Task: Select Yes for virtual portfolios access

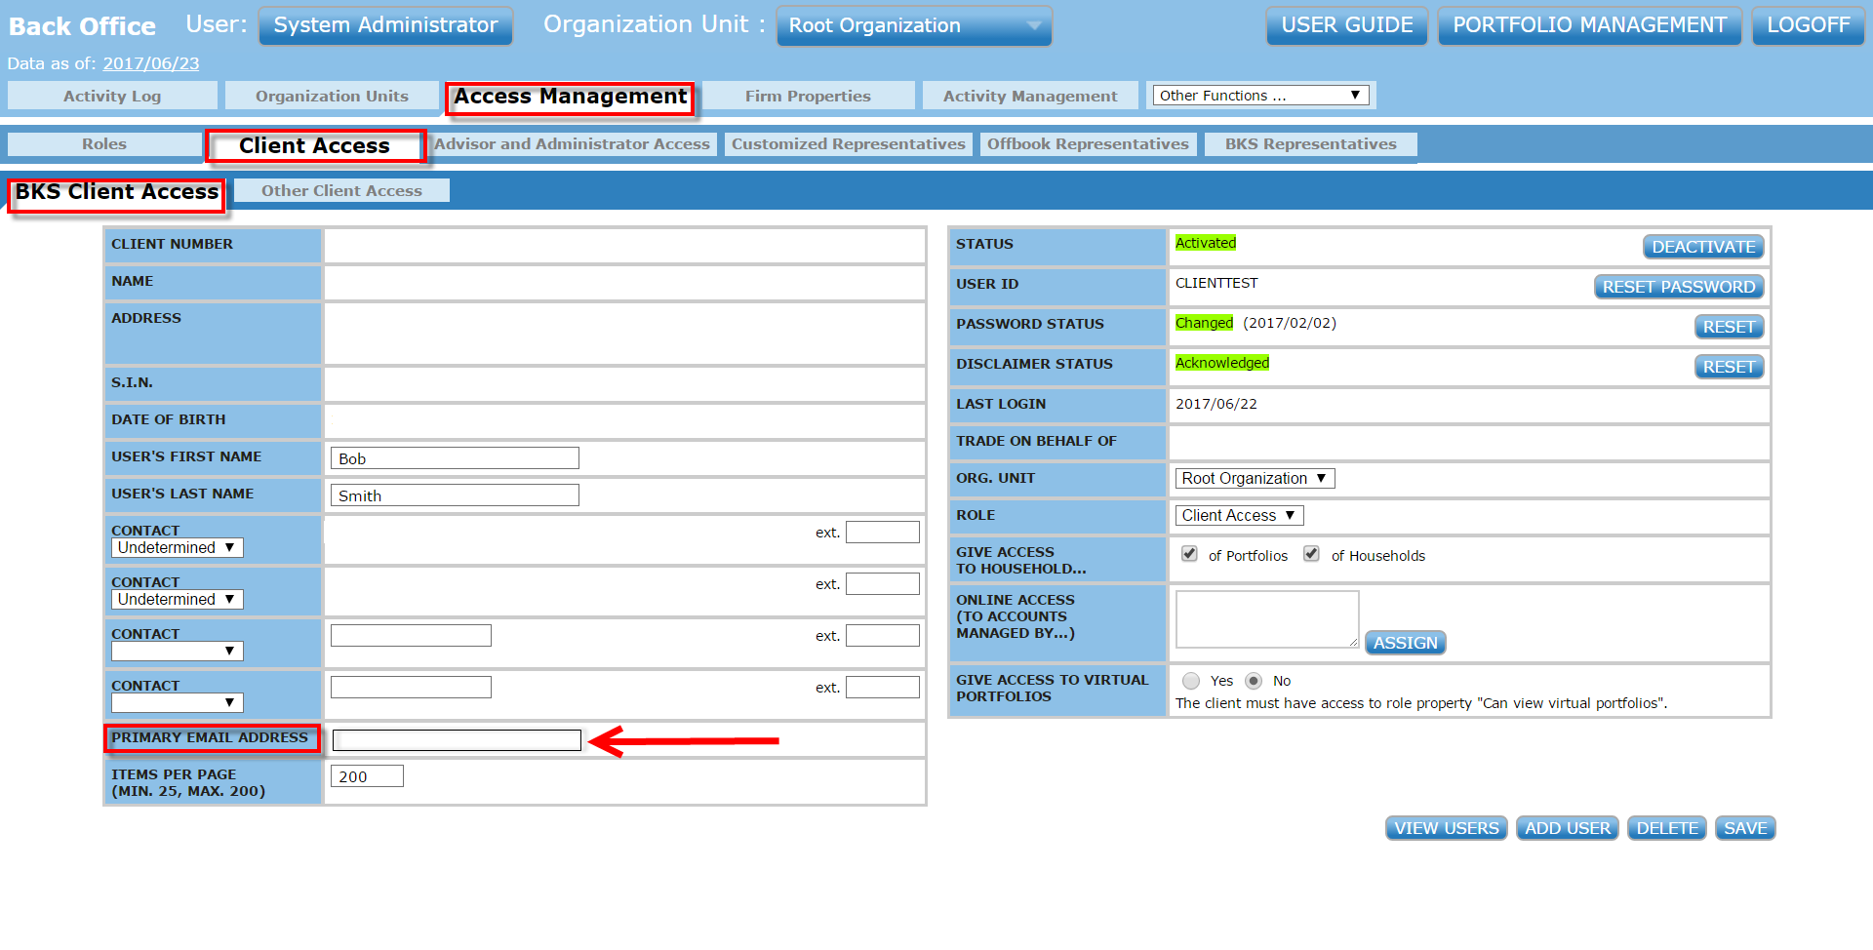Action: pyautogui.click(x=1191, y=681)
